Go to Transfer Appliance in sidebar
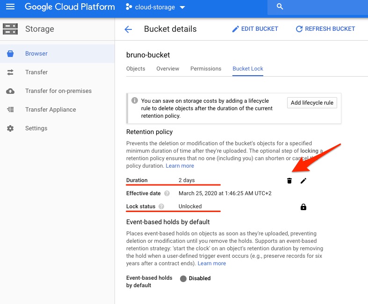The width and height of the screenshot is (368, 304). pyautogui.click(x=51, y=110)
